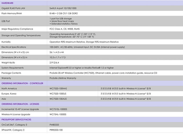Select the 'Humidity' row label
This screenshot has width=183, height=134.
tap(6, 42)
